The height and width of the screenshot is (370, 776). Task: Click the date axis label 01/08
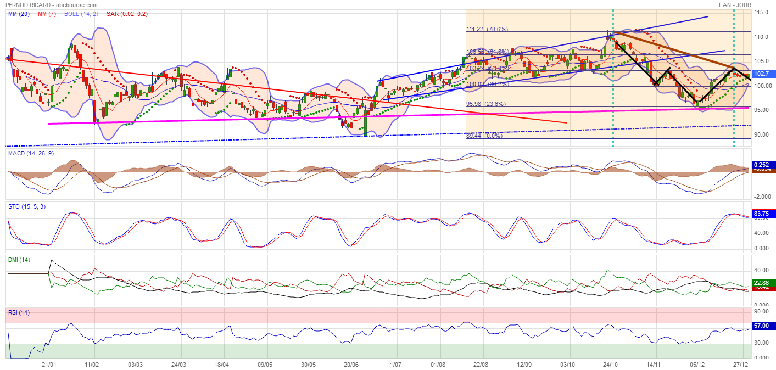tap(438, 364)
